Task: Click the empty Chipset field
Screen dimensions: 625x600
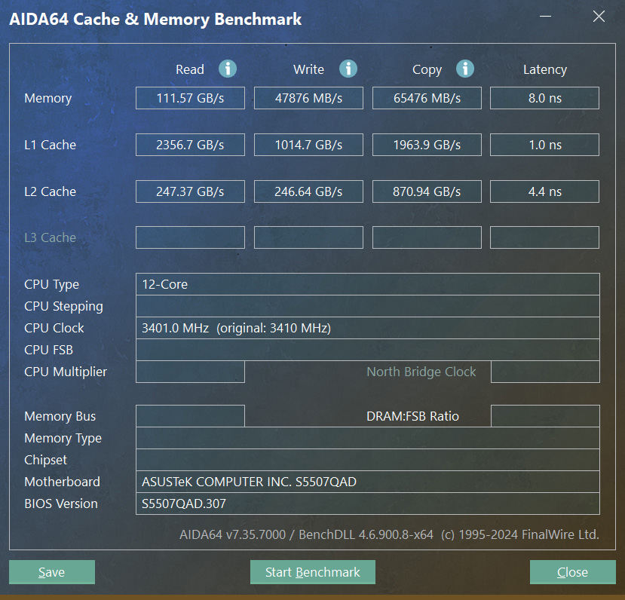Action: (367, 460)
